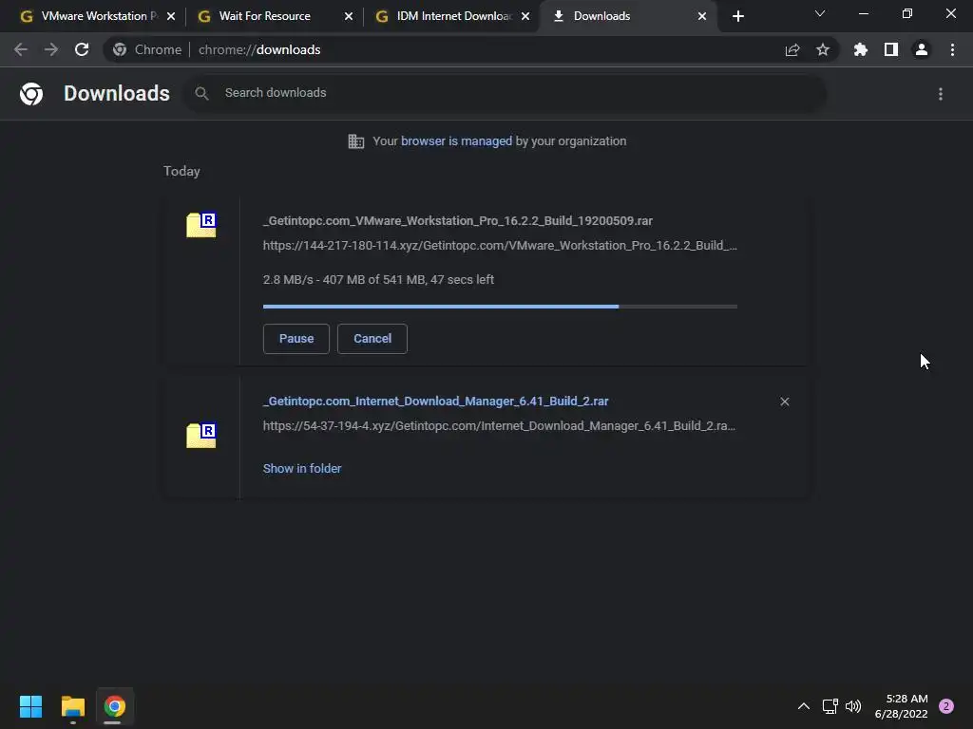Image resolution: width=973 pixels, height=729 pixels.
Task: Click the Chrome taskbar icon
Action: [x=114, y=706]
